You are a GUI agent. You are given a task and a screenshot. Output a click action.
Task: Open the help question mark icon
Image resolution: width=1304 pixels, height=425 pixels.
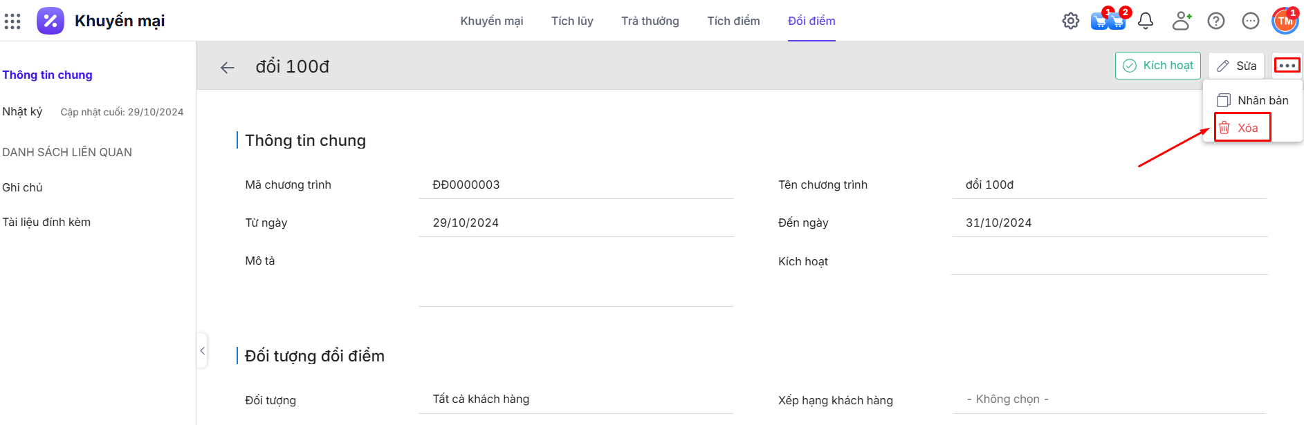(x=1215, y=21)
